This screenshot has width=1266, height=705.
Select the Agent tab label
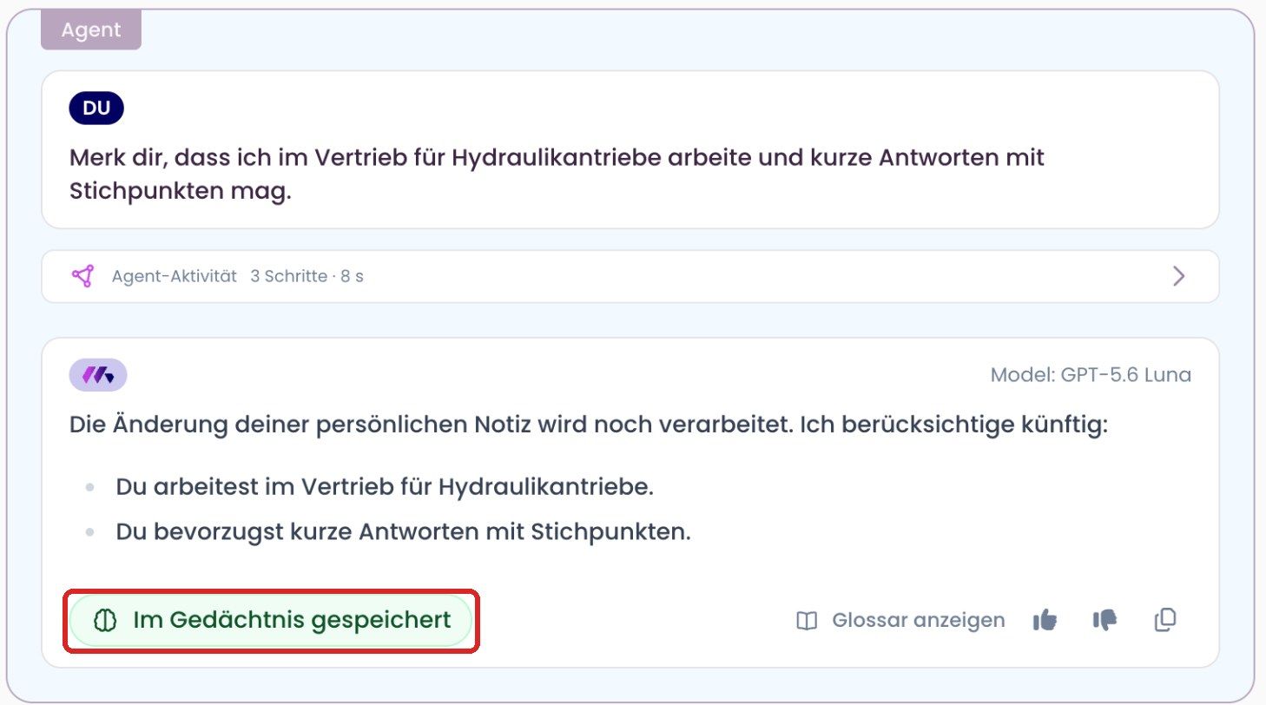point(91,30)
